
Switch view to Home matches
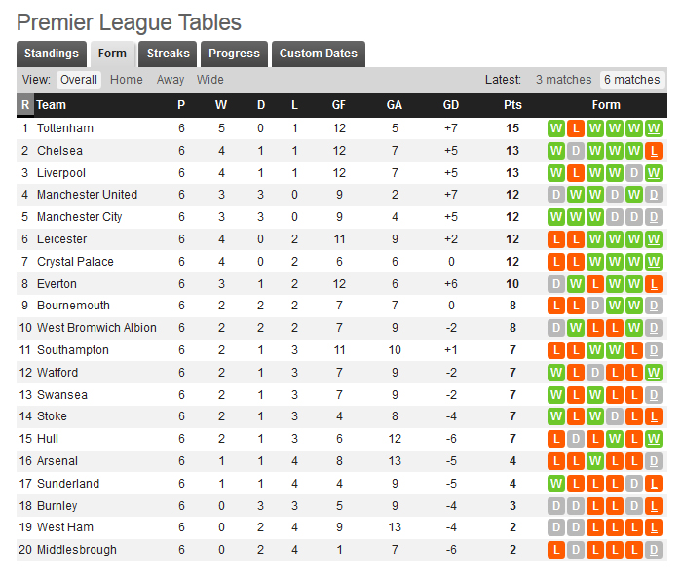[126, 80]
